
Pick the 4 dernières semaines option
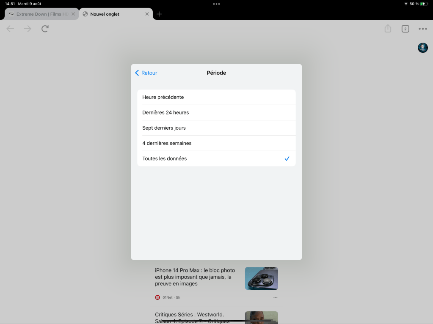(216, 143)
